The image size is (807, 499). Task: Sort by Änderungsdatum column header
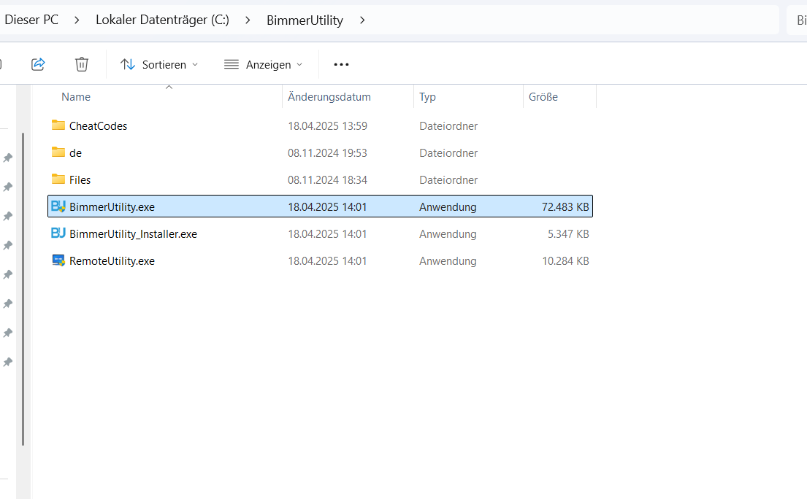click(x=329, y=97)
